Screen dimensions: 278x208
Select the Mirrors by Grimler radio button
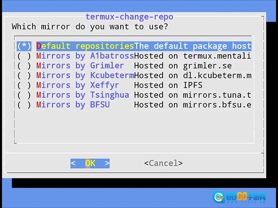(24, 66)
